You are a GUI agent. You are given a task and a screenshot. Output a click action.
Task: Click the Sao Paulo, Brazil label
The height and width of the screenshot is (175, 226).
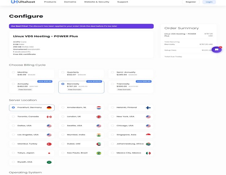click(77, 153)
